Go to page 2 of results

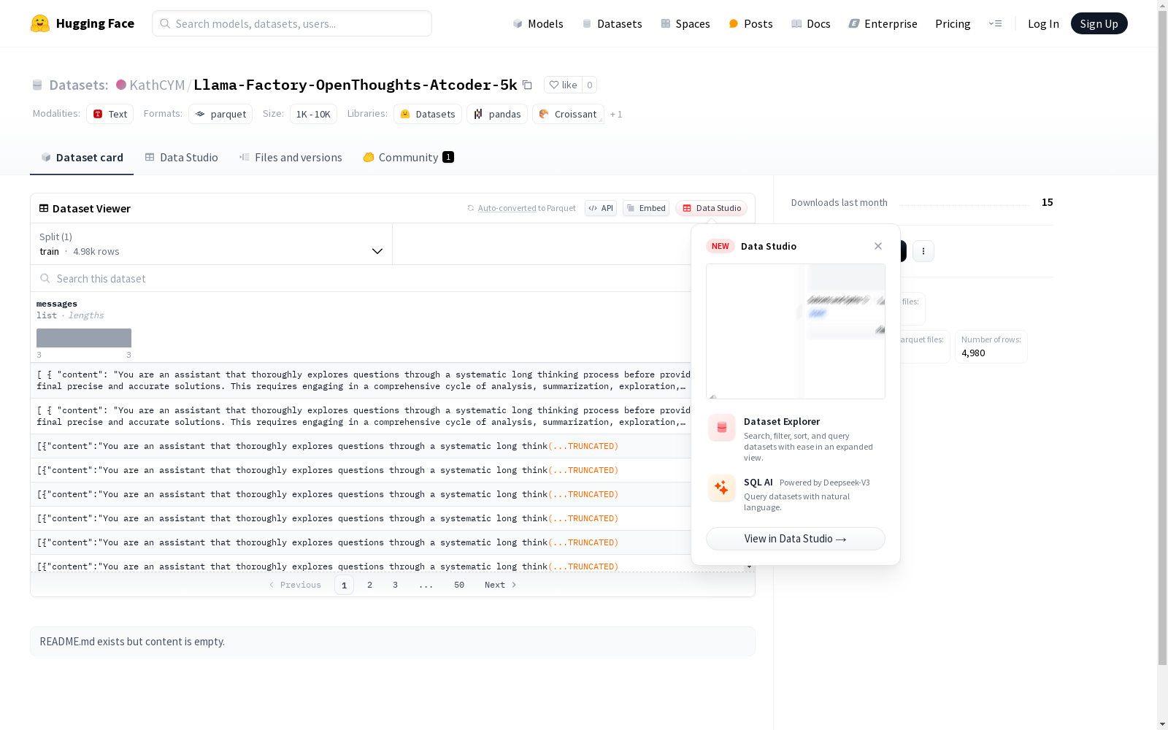(x=370, y=585)
